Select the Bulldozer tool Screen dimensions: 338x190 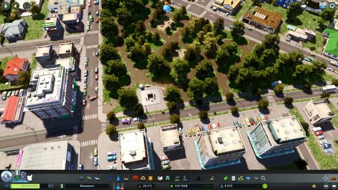click(334, 178)
